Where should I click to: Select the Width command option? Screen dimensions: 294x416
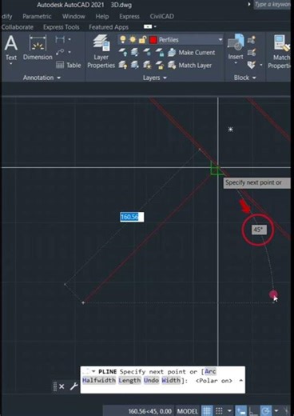tap(171, 380)
